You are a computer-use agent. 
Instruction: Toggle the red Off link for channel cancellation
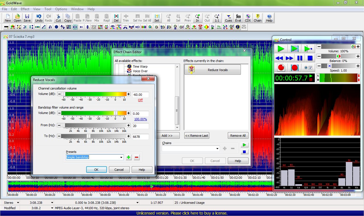click(x=140, y=100)
